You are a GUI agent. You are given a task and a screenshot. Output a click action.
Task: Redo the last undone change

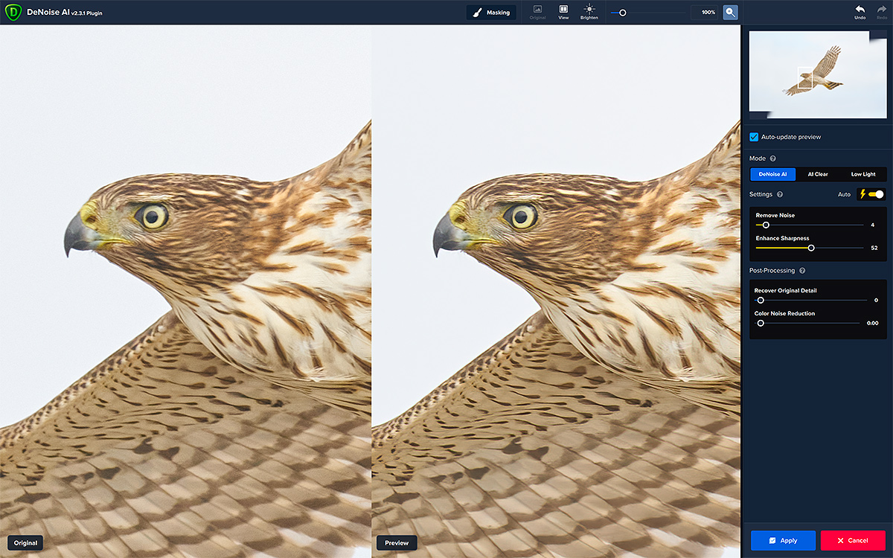point(881,12)
